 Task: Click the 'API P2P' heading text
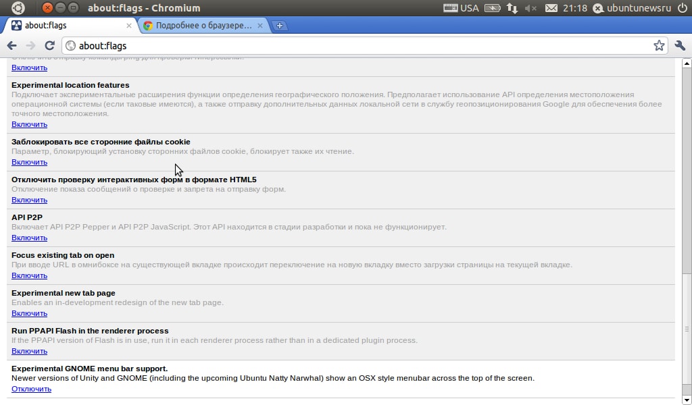click(27, 217)
